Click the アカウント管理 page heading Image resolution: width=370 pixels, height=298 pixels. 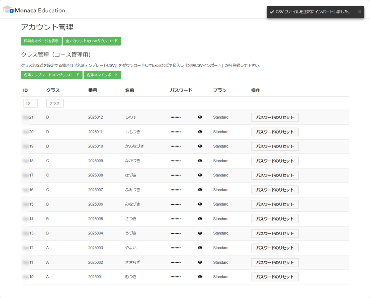[47, 27]
